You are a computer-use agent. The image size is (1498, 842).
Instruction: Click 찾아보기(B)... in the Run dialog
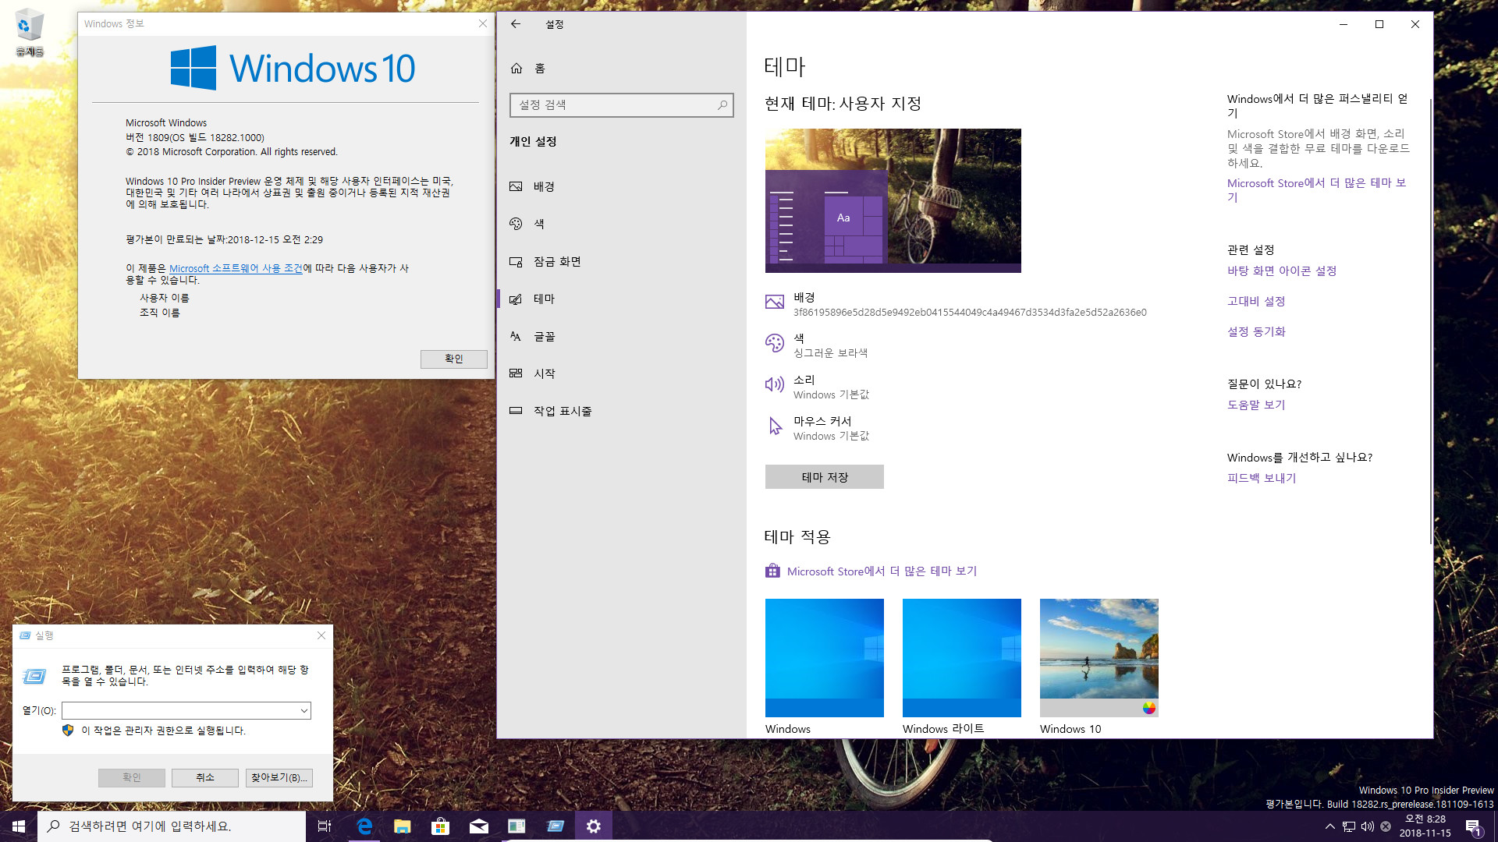279,777
